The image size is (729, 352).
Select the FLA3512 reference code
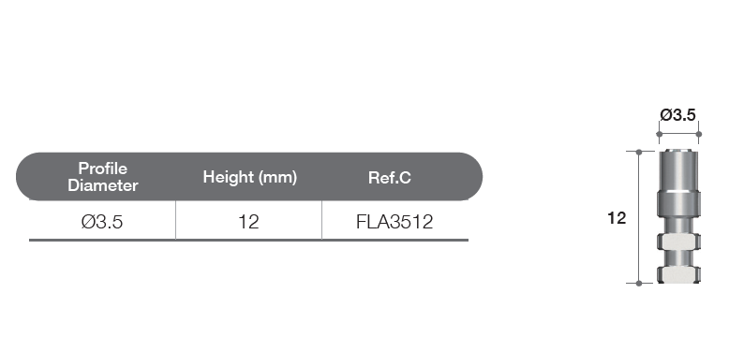point(394,222)
